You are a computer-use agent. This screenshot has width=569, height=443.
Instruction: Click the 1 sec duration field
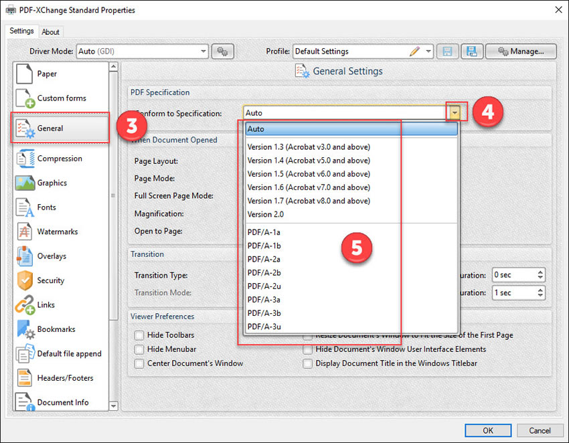tap(514, 293)
